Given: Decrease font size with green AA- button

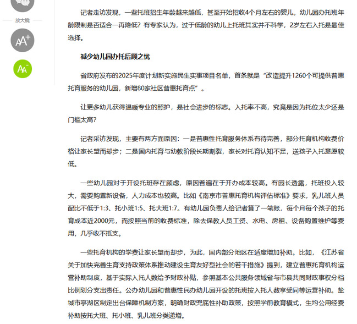Looking at the screenshot, I should [x=22, y=68].
